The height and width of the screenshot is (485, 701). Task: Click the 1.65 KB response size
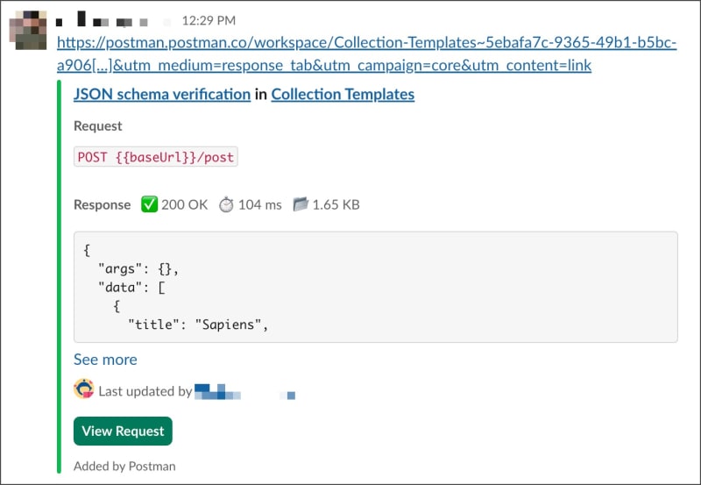[x=336, y=204]
